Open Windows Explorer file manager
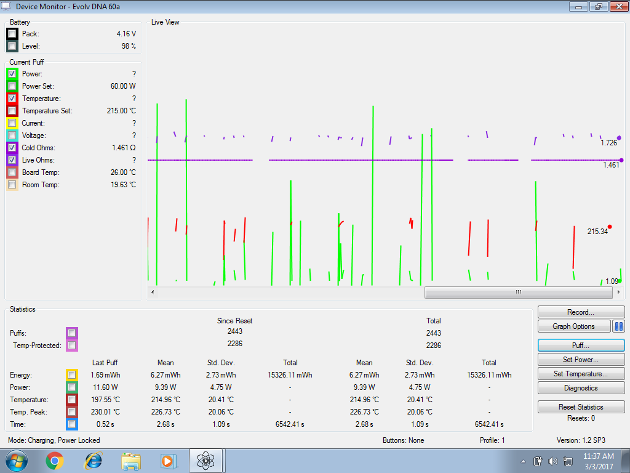This screenshot has height=473, width=630. 131,461
